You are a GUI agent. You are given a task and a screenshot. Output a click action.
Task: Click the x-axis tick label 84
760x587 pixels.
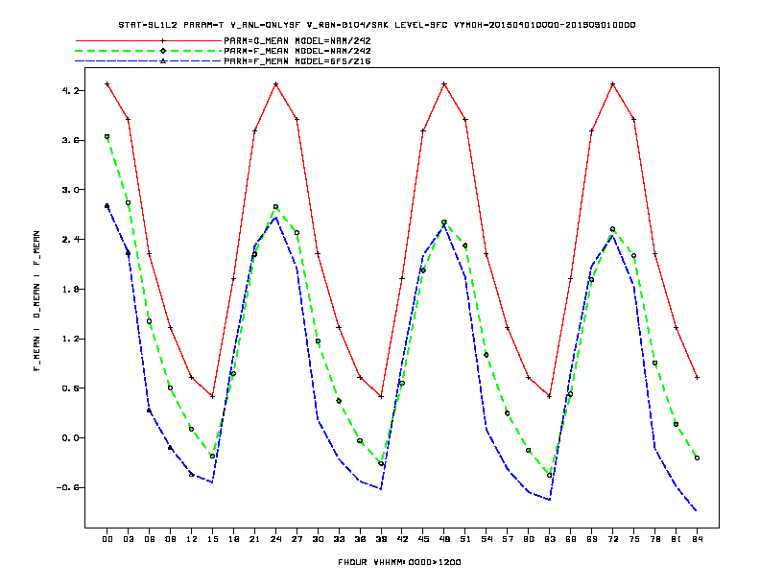click(697, 539)
